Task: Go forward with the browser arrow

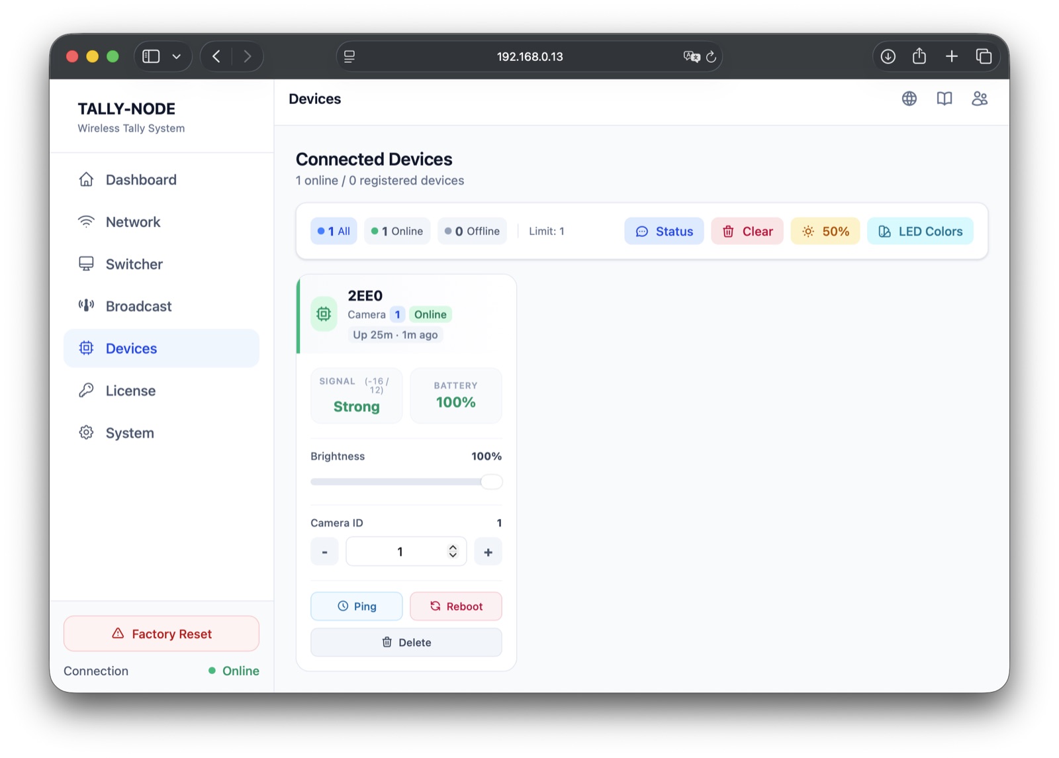Action: 248,56
